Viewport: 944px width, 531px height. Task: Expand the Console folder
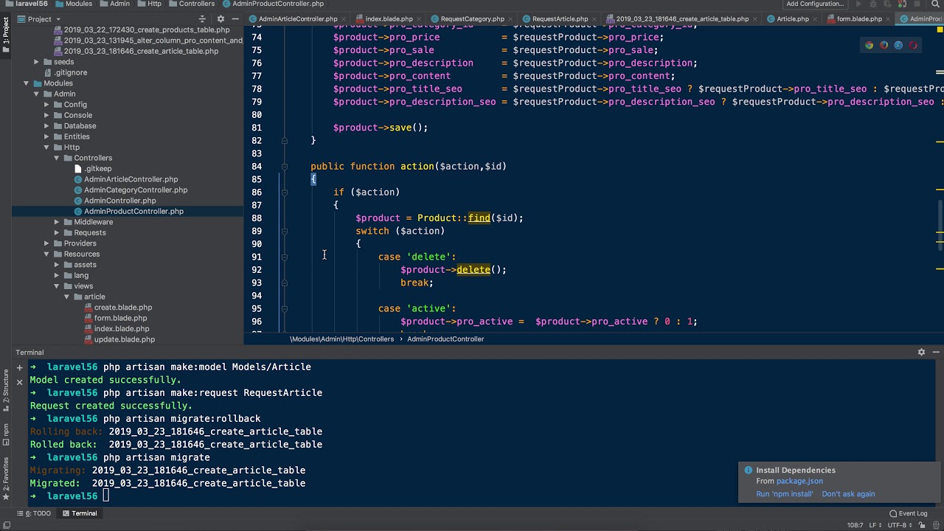[46, 115]
